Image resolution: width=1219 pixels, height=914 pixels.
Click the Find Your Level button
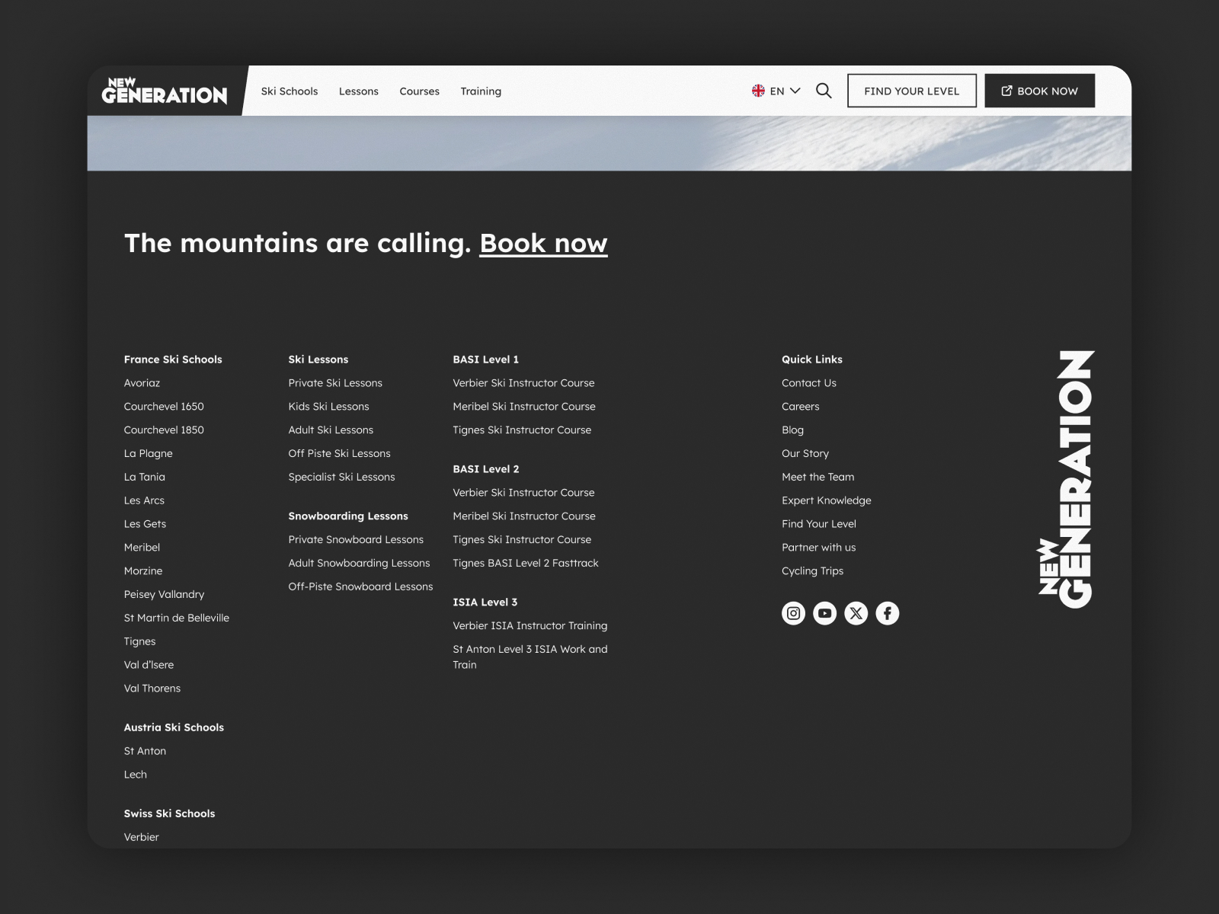point(912,91)
